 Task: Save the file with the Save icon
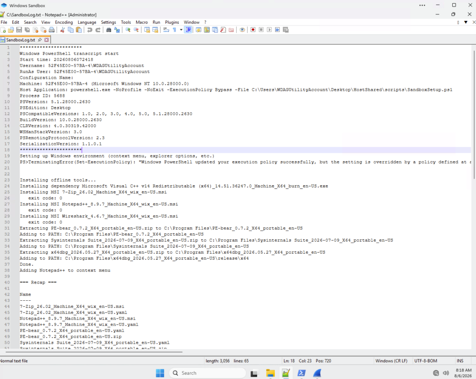click(19, 30)
